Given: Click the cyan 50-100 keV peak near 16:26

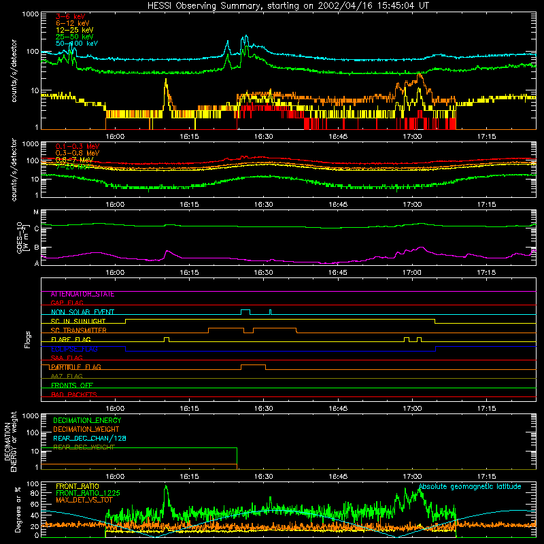Looking at the screenshot, I should [246, 37].
